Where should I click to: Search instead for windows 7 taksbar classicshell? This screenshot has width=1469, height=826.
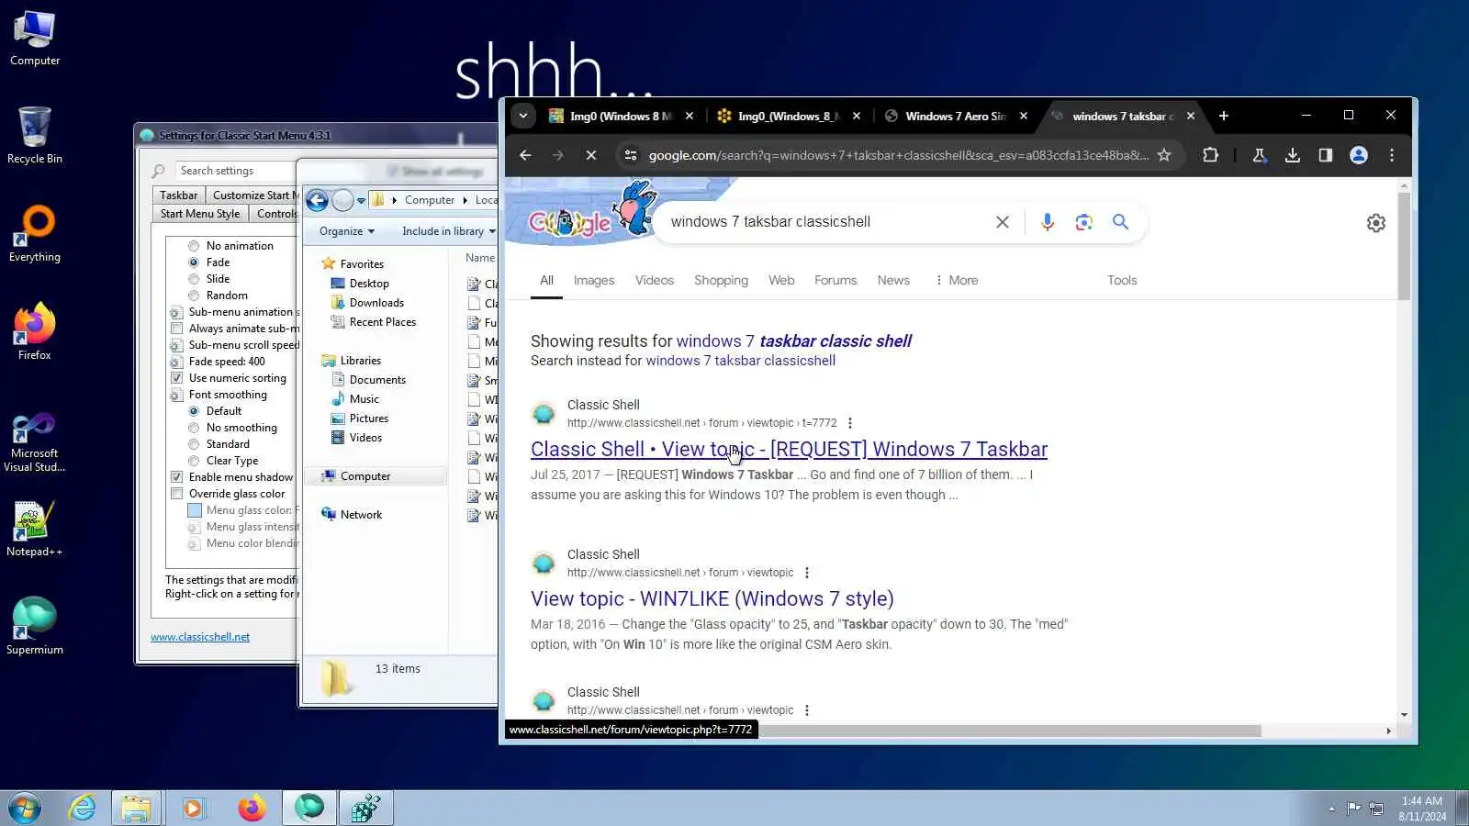coord(741,361)
